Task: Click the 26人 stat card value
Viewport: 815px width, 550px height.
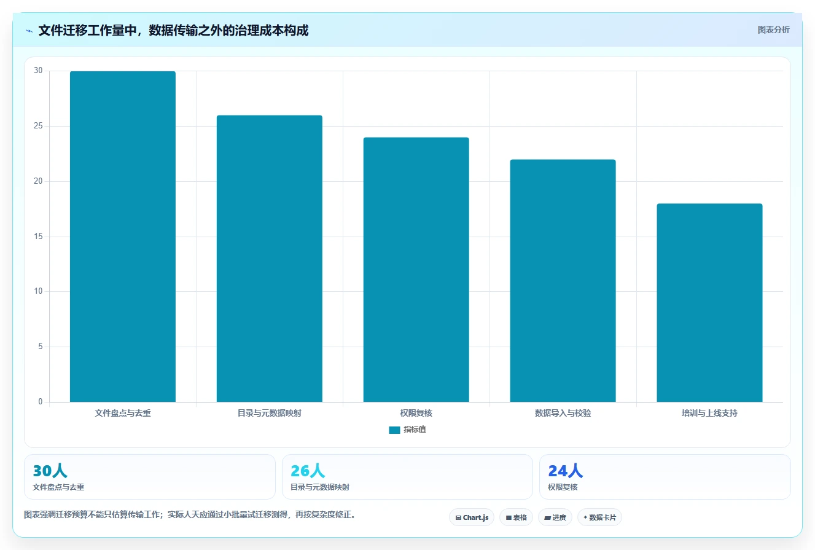Action: (308, 471)
